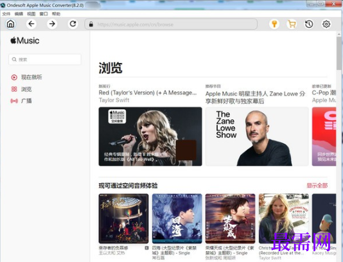Open the 帮助 menu
Image resolution: width=343 pixels, height=262 pixels.
click(56, 14)
